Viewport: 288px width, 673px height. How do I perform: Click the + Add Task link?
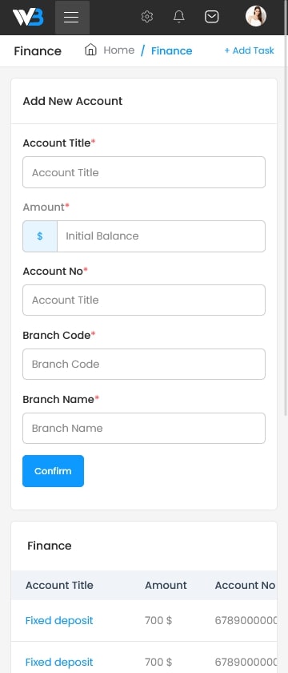pos(249,50)
